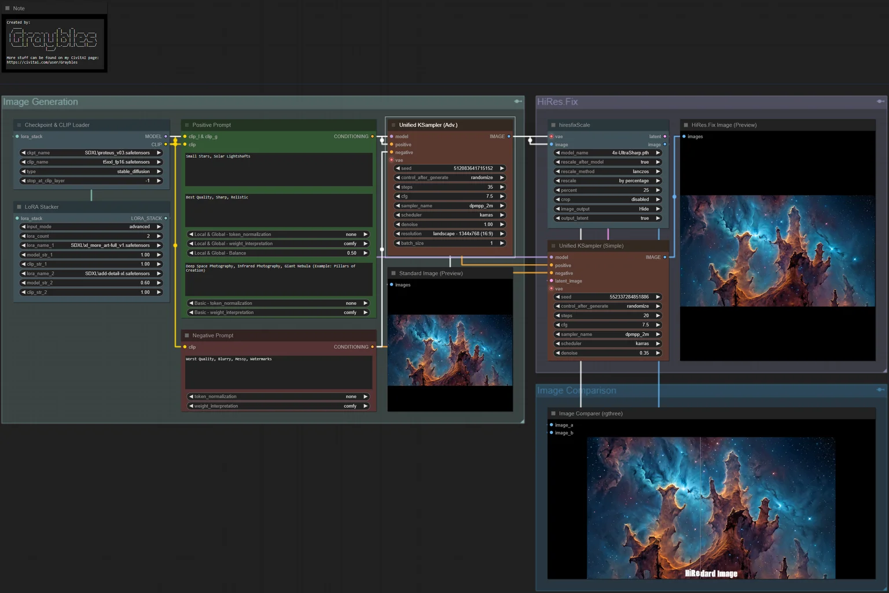Collapse the Negative Prompt node title dot
889x593 pixels.
tap(187, 336)
